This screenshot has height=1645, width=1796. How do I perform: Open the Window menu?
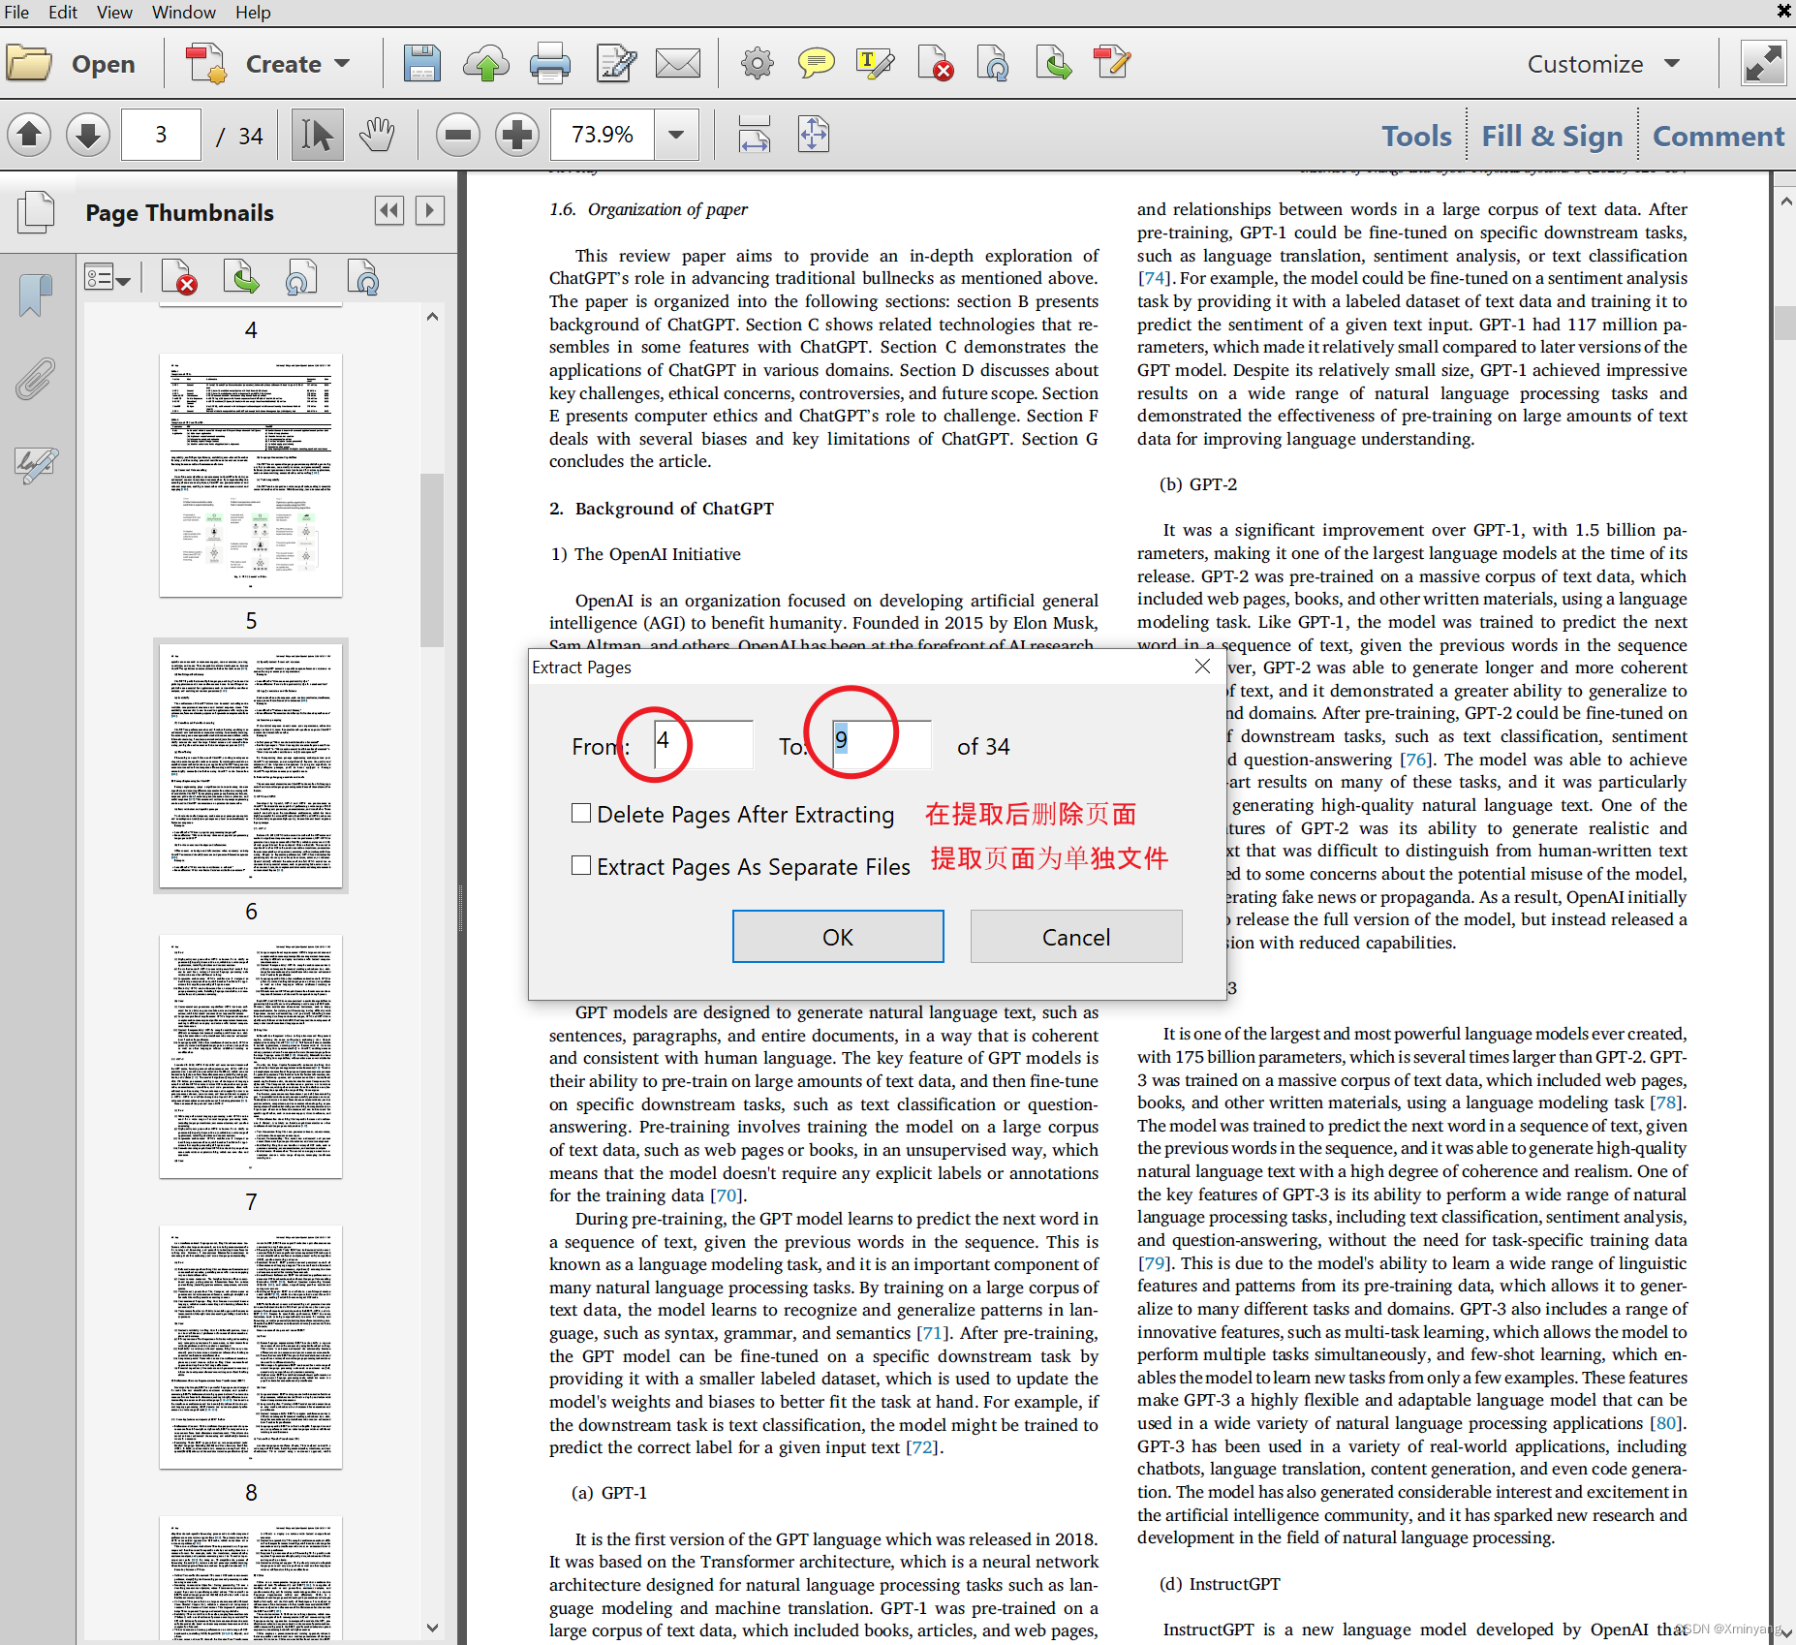coord(184,13)
